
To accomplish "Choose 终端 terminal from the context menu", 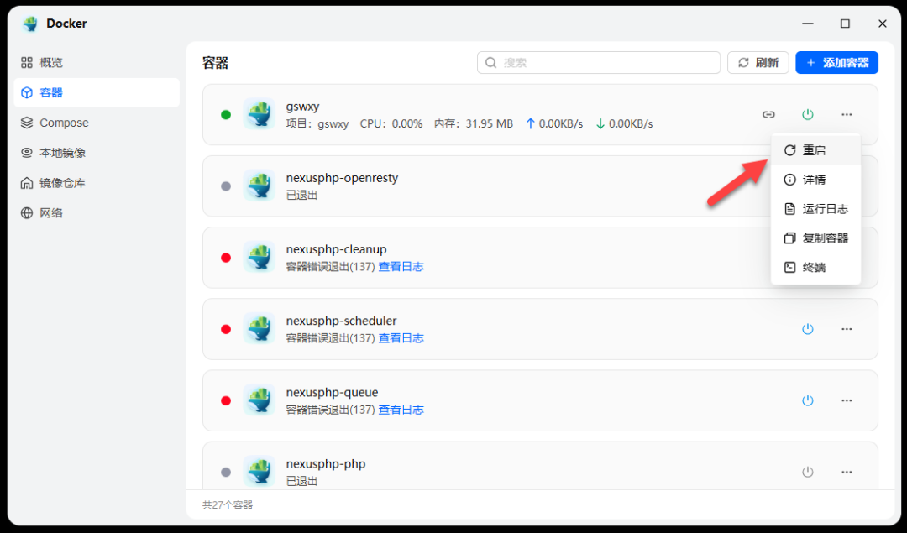I will click(815, 267).
